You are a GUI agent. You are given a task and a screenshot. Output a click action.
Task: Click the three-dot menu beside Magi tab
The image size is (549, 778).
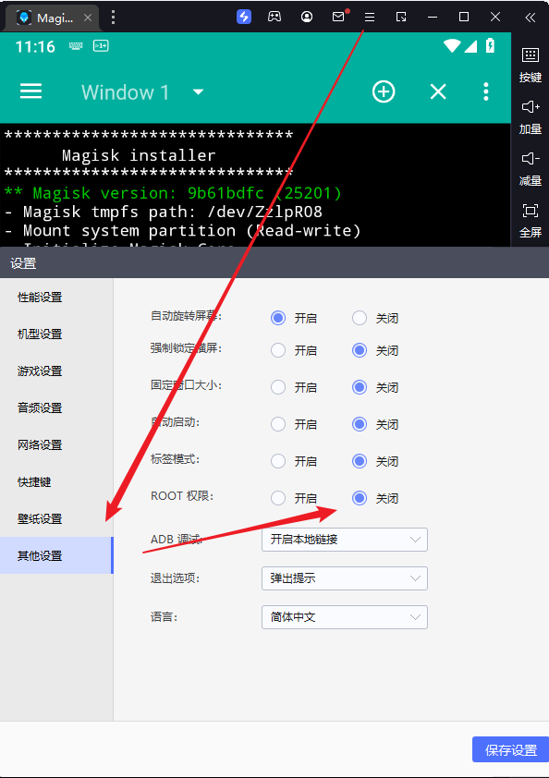tap(113, 18)
